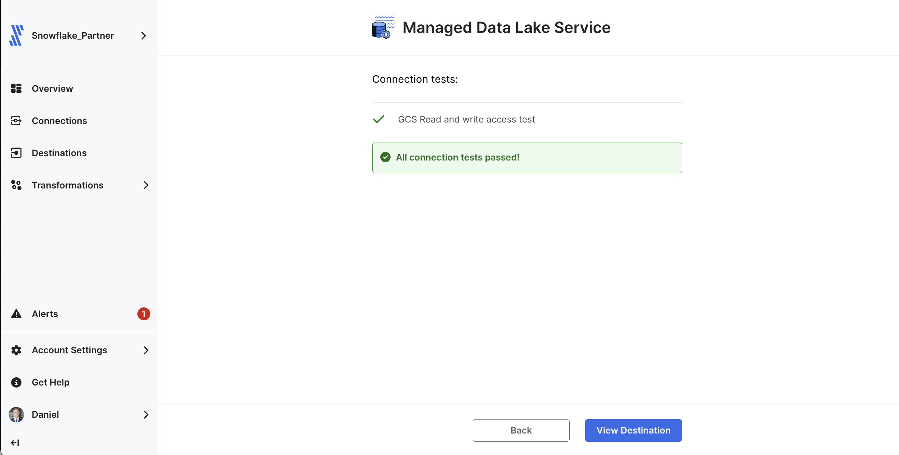Collapse the sidebar with the arrow icon
The width and height of the screenshot is (899, 455).
(15, 443)
